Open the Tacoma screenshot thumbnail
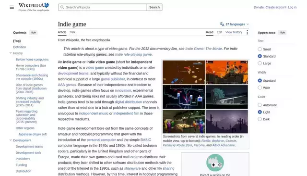This screenshot has width=307, height=176. click(184, 122)
